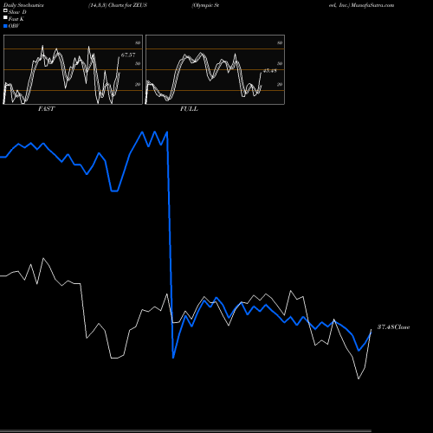Click the FULL label under right chart
Image resolution: width=433 pixels, height=433 pixels.
(x=189, y=109)
